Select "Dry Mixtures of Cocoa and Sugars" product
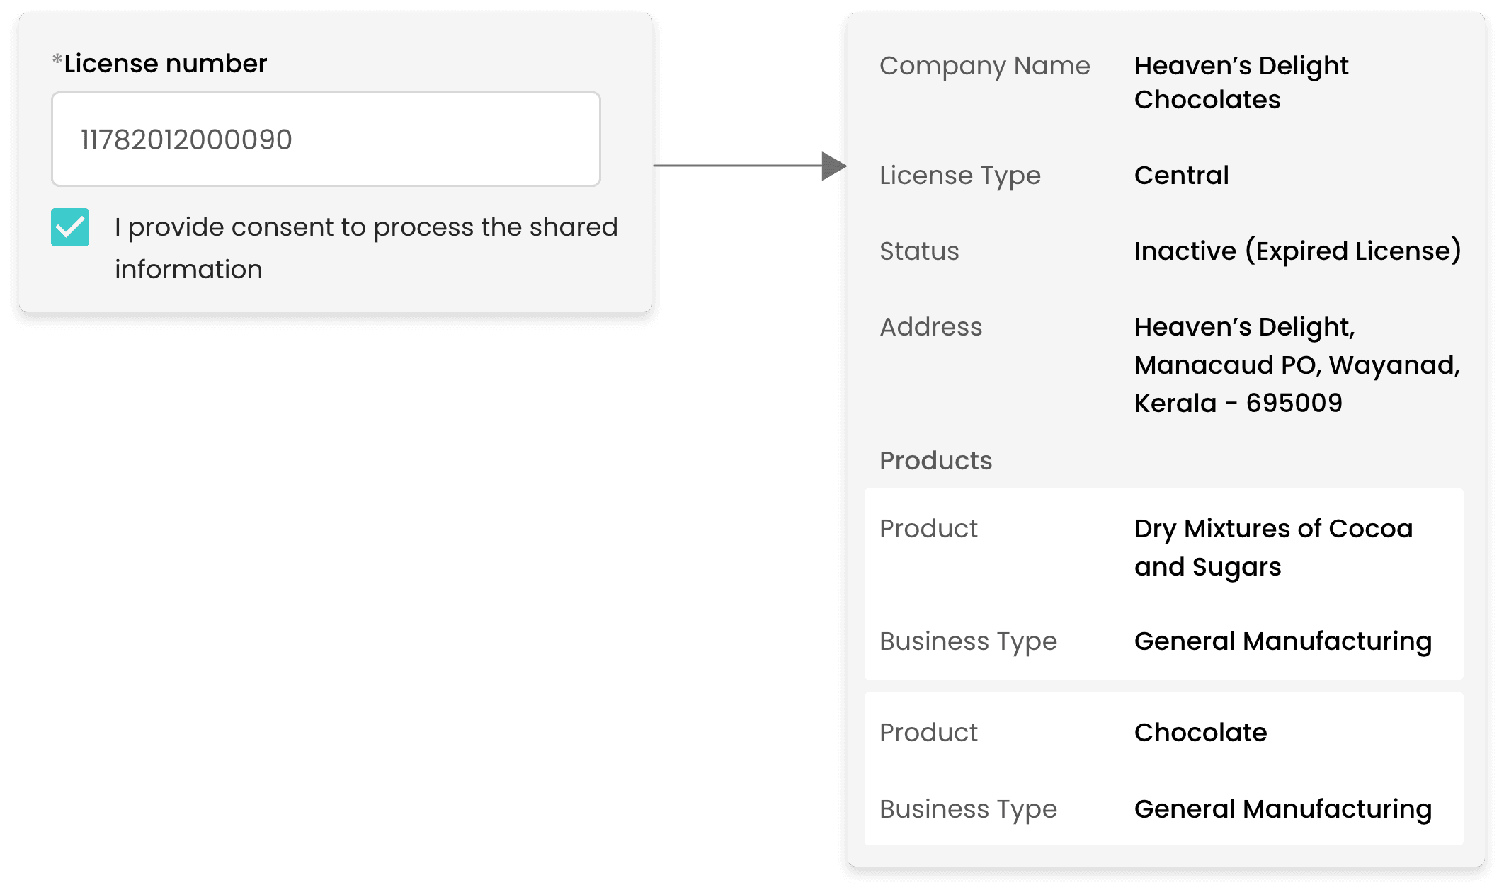The width and height of the screenshot is (1504, 892). [1272, 548]
